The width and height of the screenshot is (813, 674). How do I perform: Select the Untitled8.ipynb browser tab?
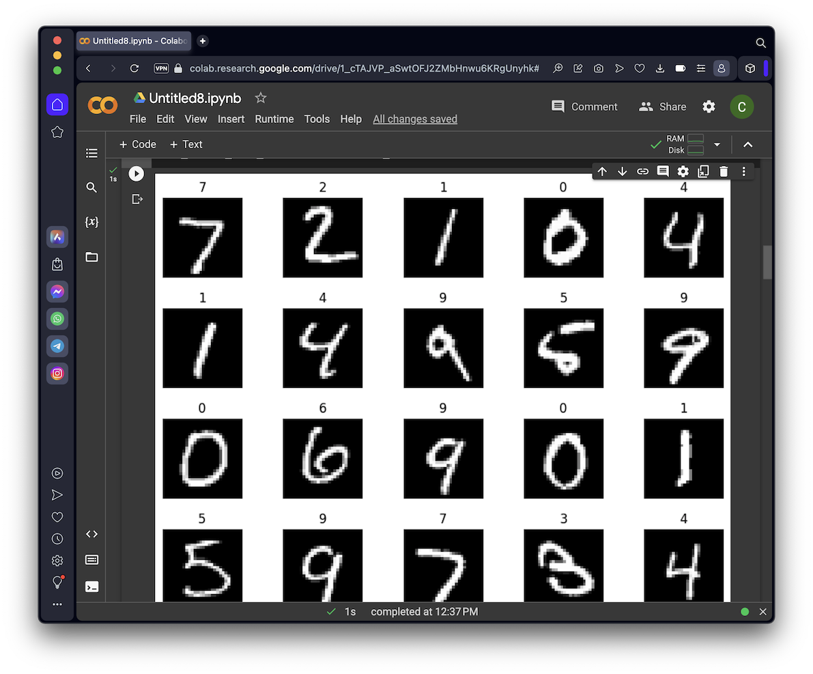pos(134,41)
